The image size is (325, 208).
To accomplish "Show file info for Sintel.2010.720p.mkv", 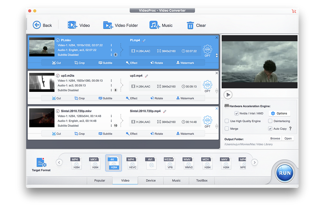I will click(x=58, y=111).
